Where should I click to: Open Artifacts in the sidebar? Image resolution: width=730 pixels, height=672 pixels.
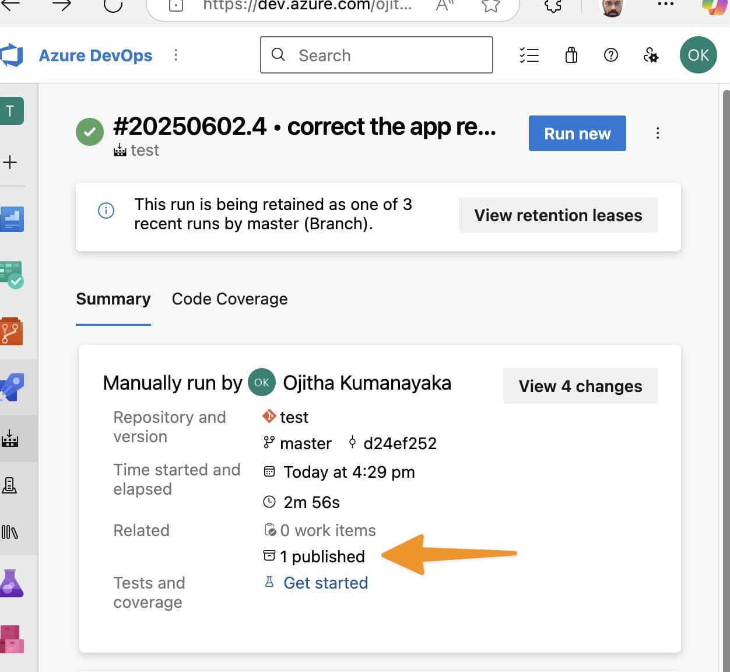12,639
